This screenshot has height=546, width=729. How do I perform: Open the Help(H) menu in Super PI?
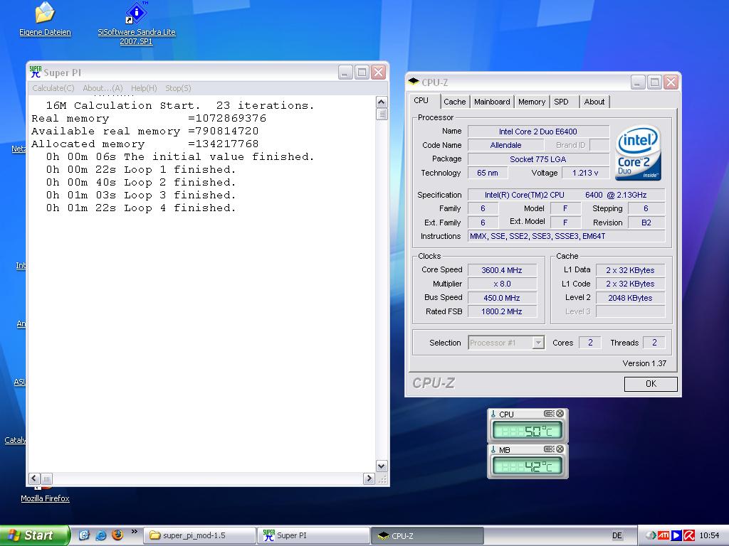144,87
